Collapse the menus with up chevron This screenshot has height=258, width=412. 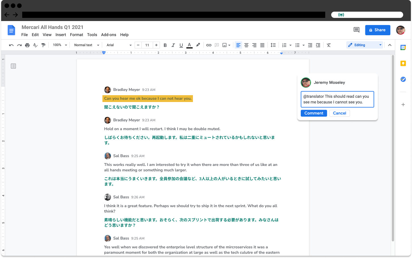click(390, 45)
